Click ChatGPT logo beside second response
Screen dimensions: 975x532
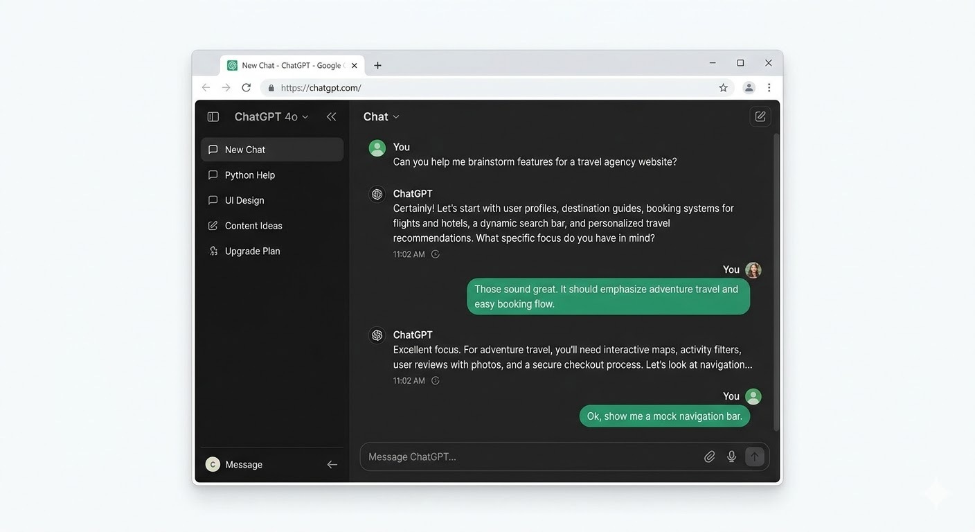coord(377,335)
